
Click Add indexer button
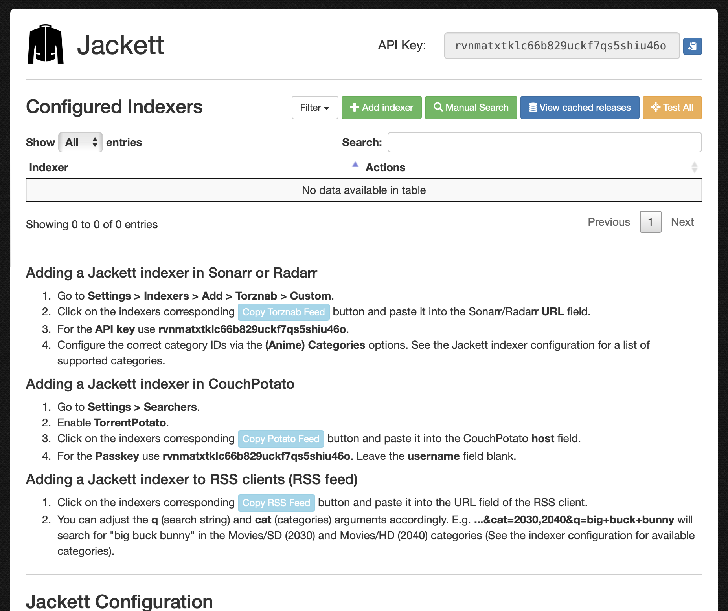(x=381, y=107)
